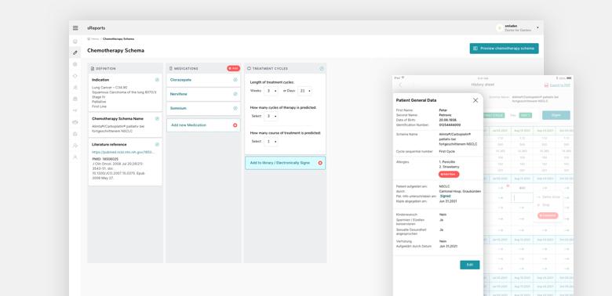Click the edit icon in Treatment Cycles header
This screenshot has width=612, height=296.
[x=322, y=69]
